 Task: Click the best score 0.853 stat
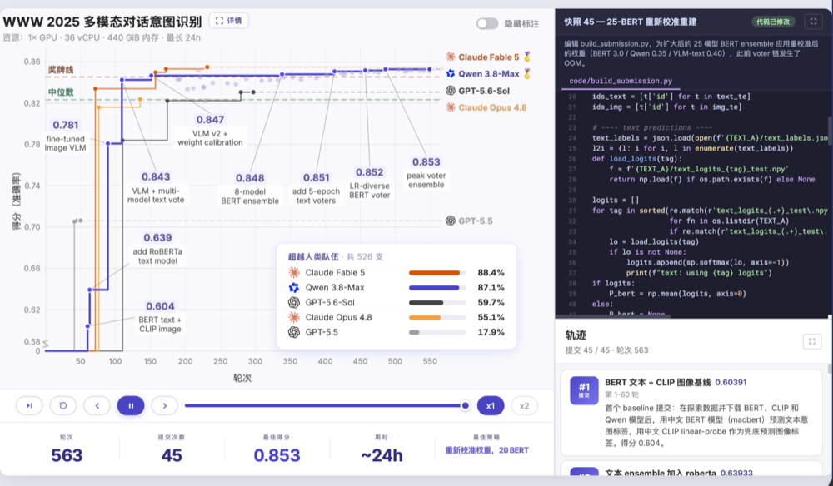(x=277, y=455)
